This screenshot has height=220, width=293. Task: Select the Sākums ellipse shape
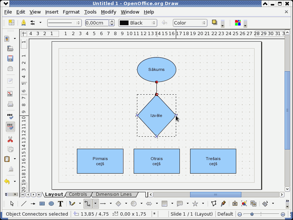click(x=157, y=69)
